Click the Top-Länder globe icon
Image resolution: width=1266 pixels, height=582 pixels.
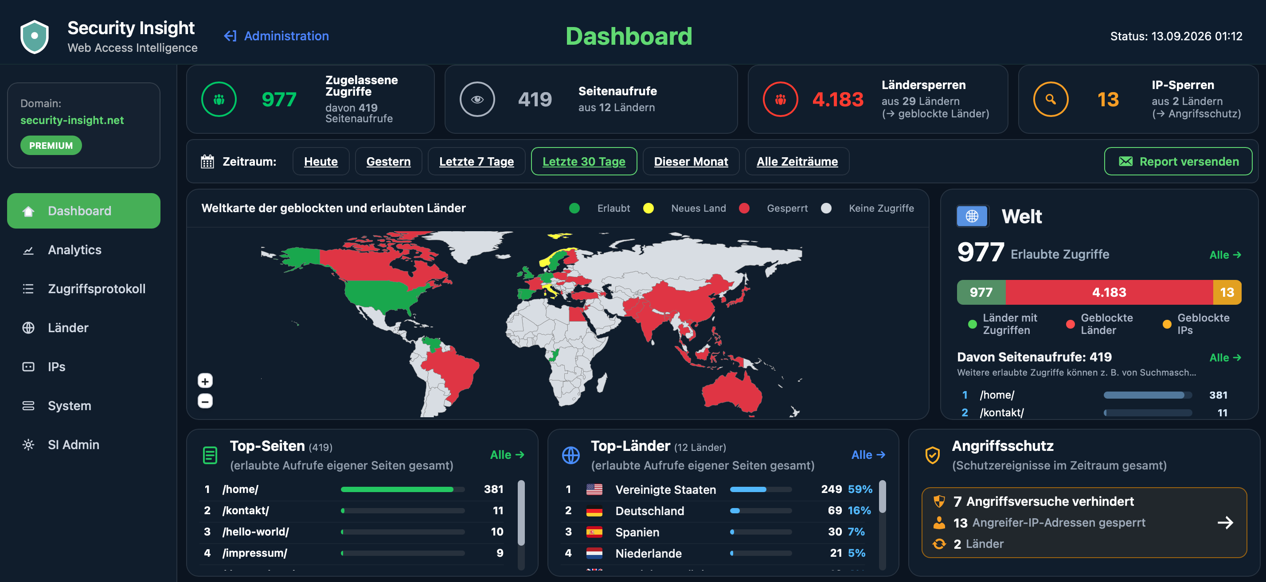570,455
